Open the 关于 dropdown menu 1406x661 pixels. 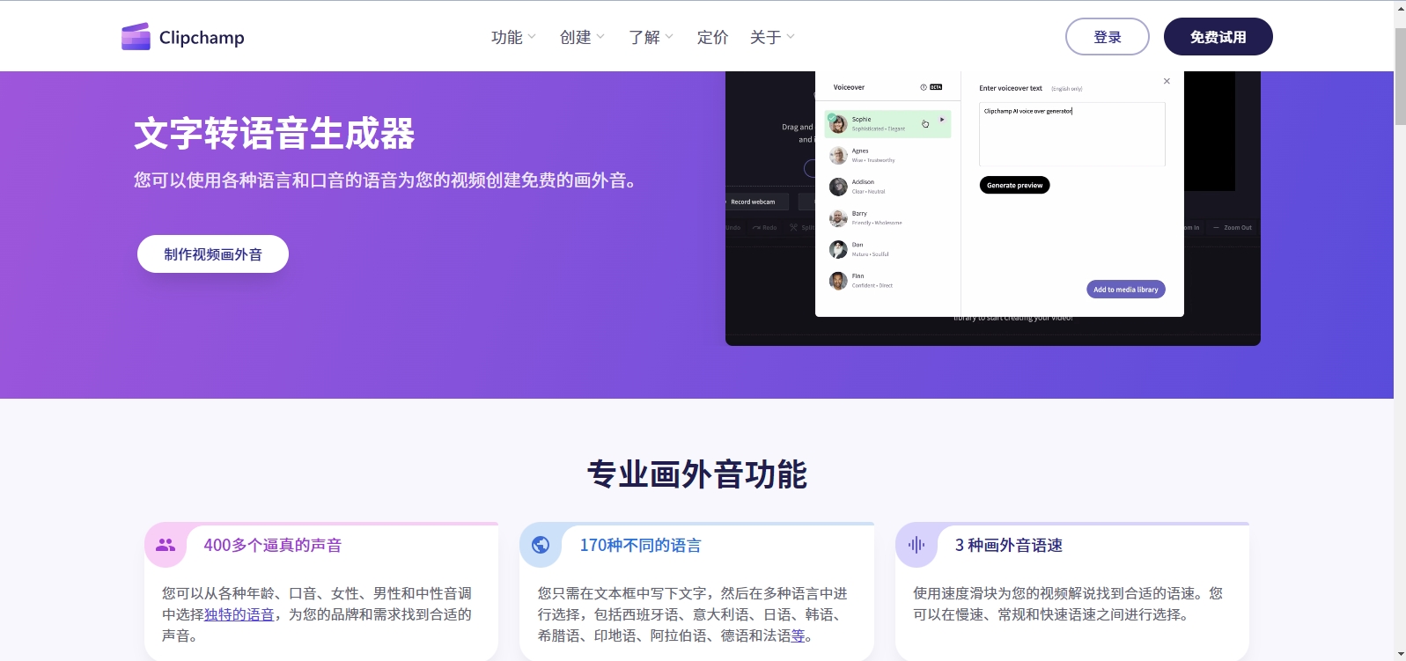pos(772,37)
